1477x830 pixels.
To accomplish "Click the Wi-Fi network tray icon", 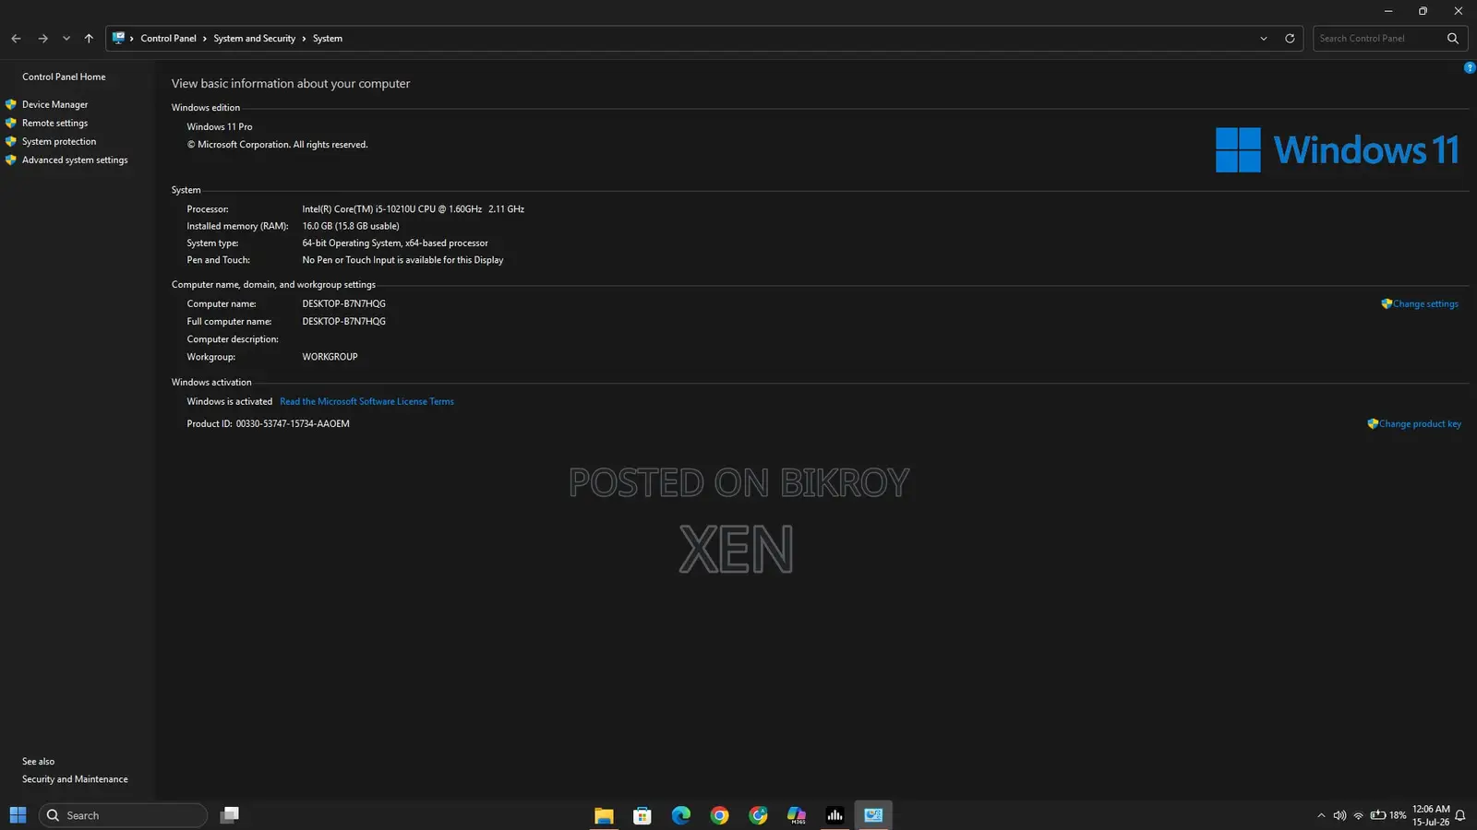I will tap(1358, 815).
